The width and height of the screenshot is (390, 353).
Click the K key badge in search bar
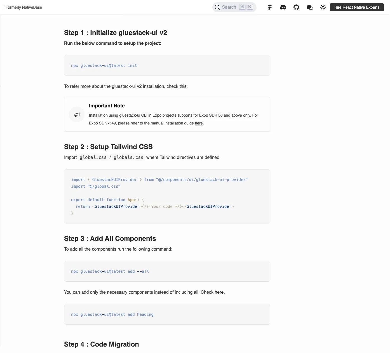249,7
